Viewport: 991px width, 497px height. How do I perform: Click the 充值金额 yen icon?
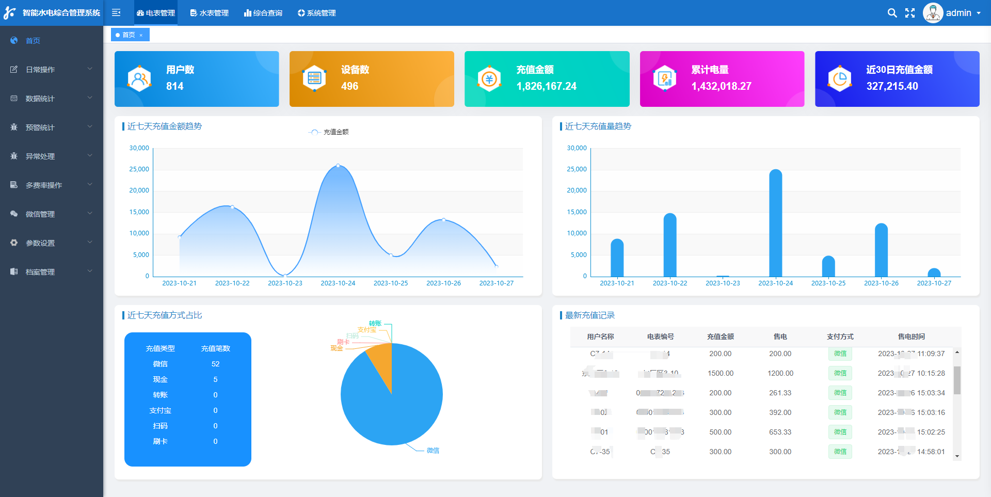pyautogui.click(x=489, y=79)
